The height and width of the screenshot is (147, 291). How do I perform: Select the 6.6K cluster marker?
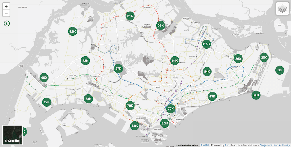(x=256, y=95)
